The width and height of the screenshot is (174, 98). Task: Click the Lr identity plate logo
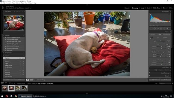3,8
